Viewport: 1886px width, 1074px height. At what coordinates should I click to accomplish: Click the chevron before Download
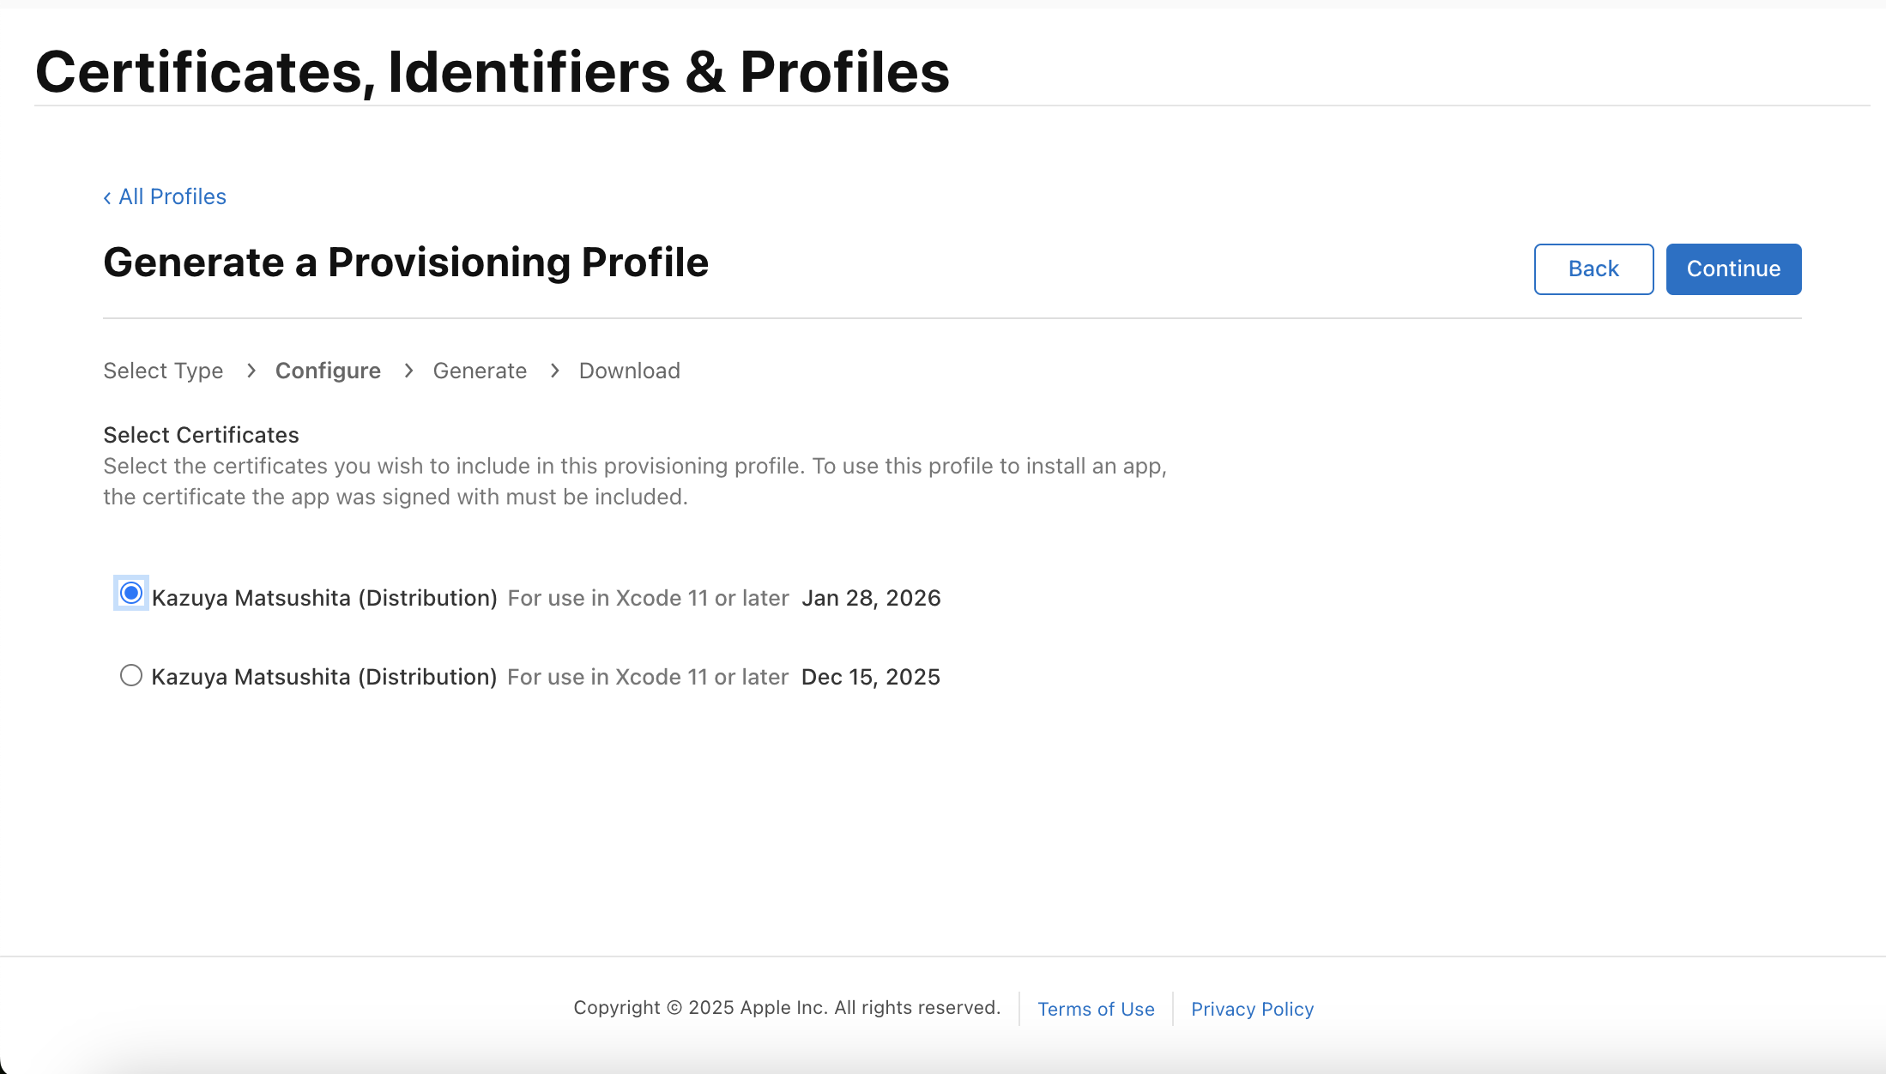click(555, 371)
